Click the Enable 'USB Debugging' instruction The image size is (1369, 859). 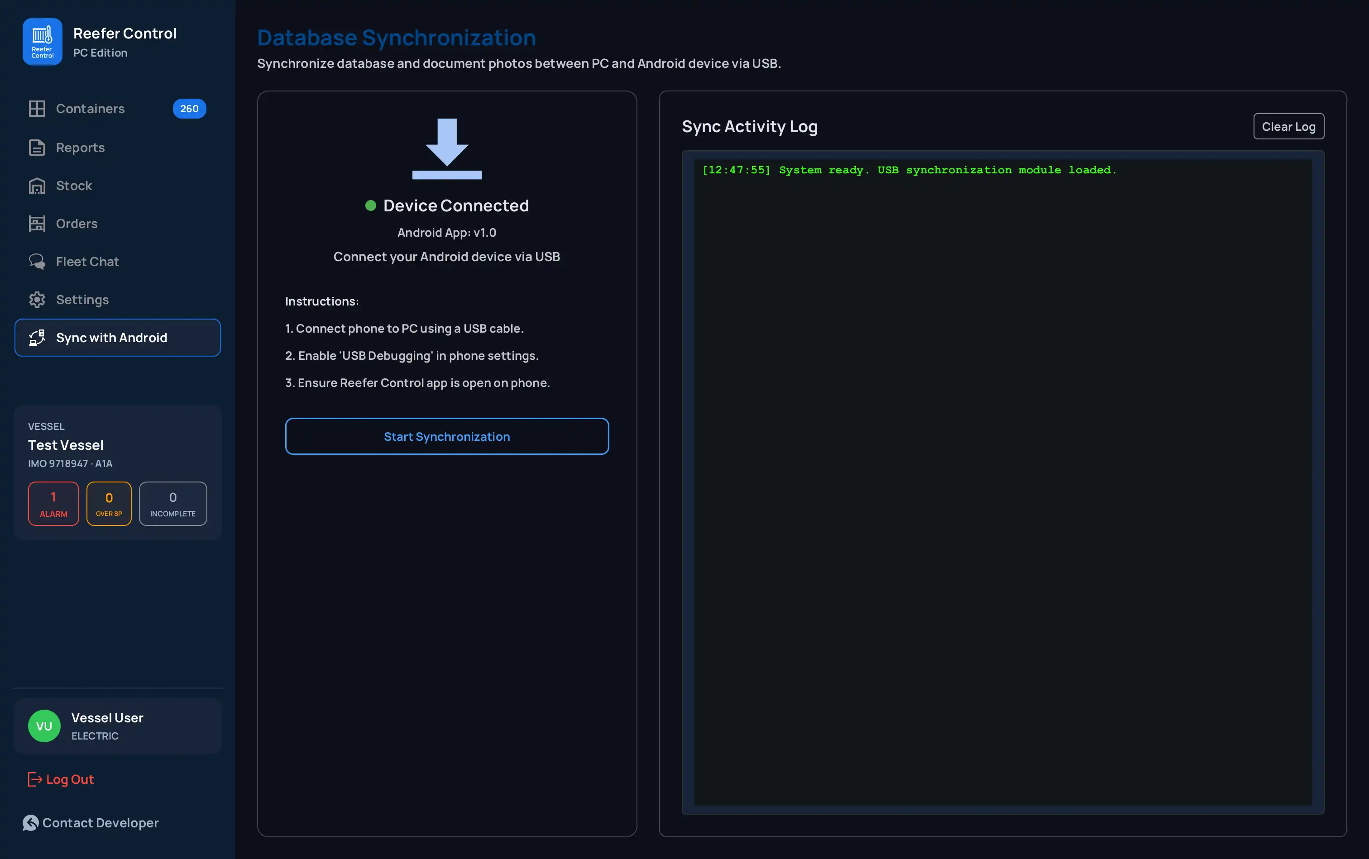click(412, 356)
